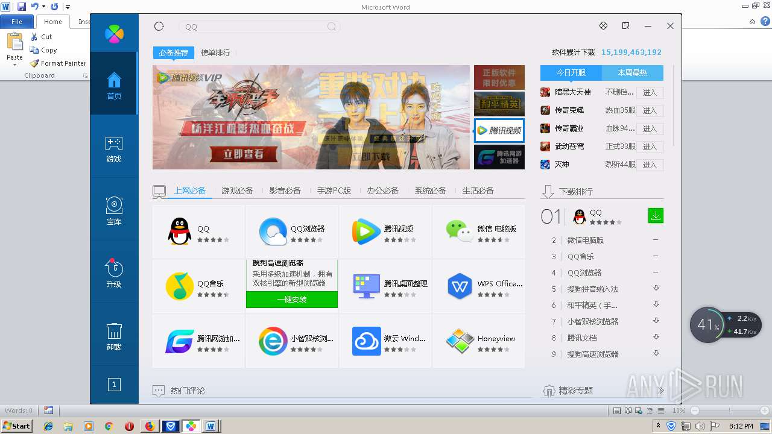The width and height of the screenshot is (772, 434).
Task: Click download arrow for 腾讯文档
Action: tap(656, 337)
